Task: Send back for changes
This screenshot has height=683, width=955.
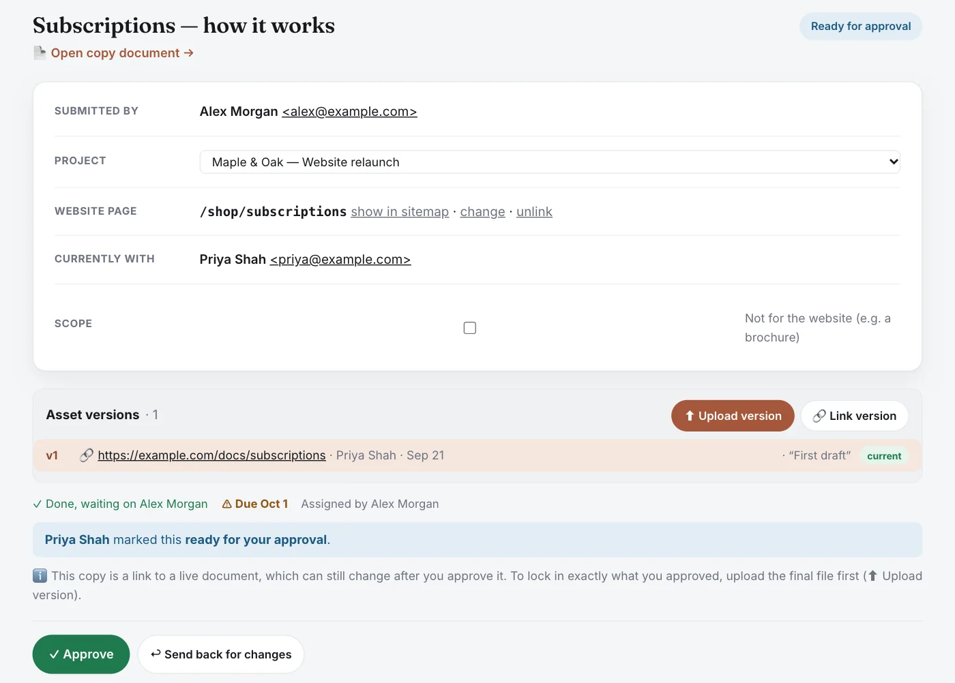Action: coord(221,654)
